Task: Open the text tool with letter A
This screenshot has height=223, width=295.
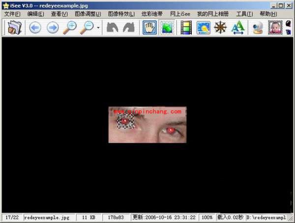Action: 238,28
